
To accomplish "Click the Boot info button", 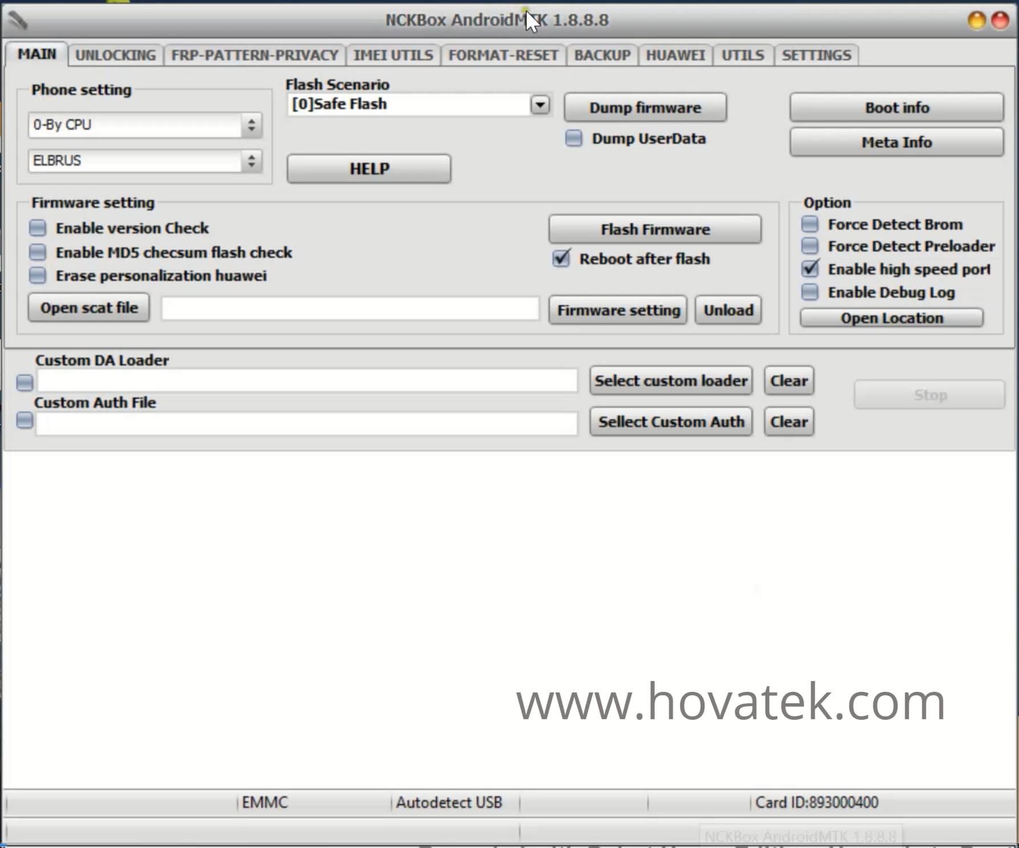I will click(x=896, y=107).
